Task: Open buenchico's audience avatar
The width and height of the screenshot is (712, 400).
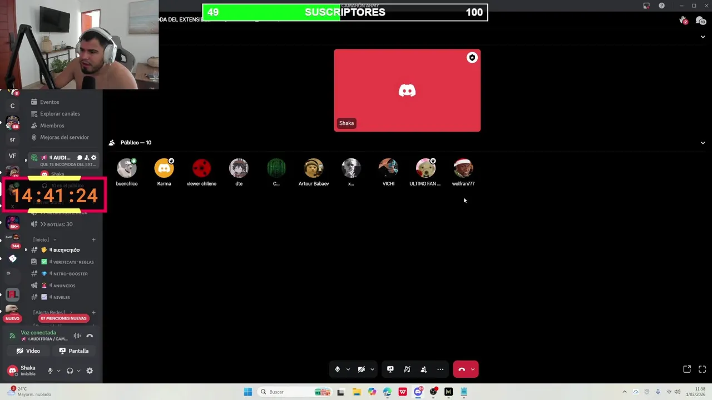Action: point(127,168)
